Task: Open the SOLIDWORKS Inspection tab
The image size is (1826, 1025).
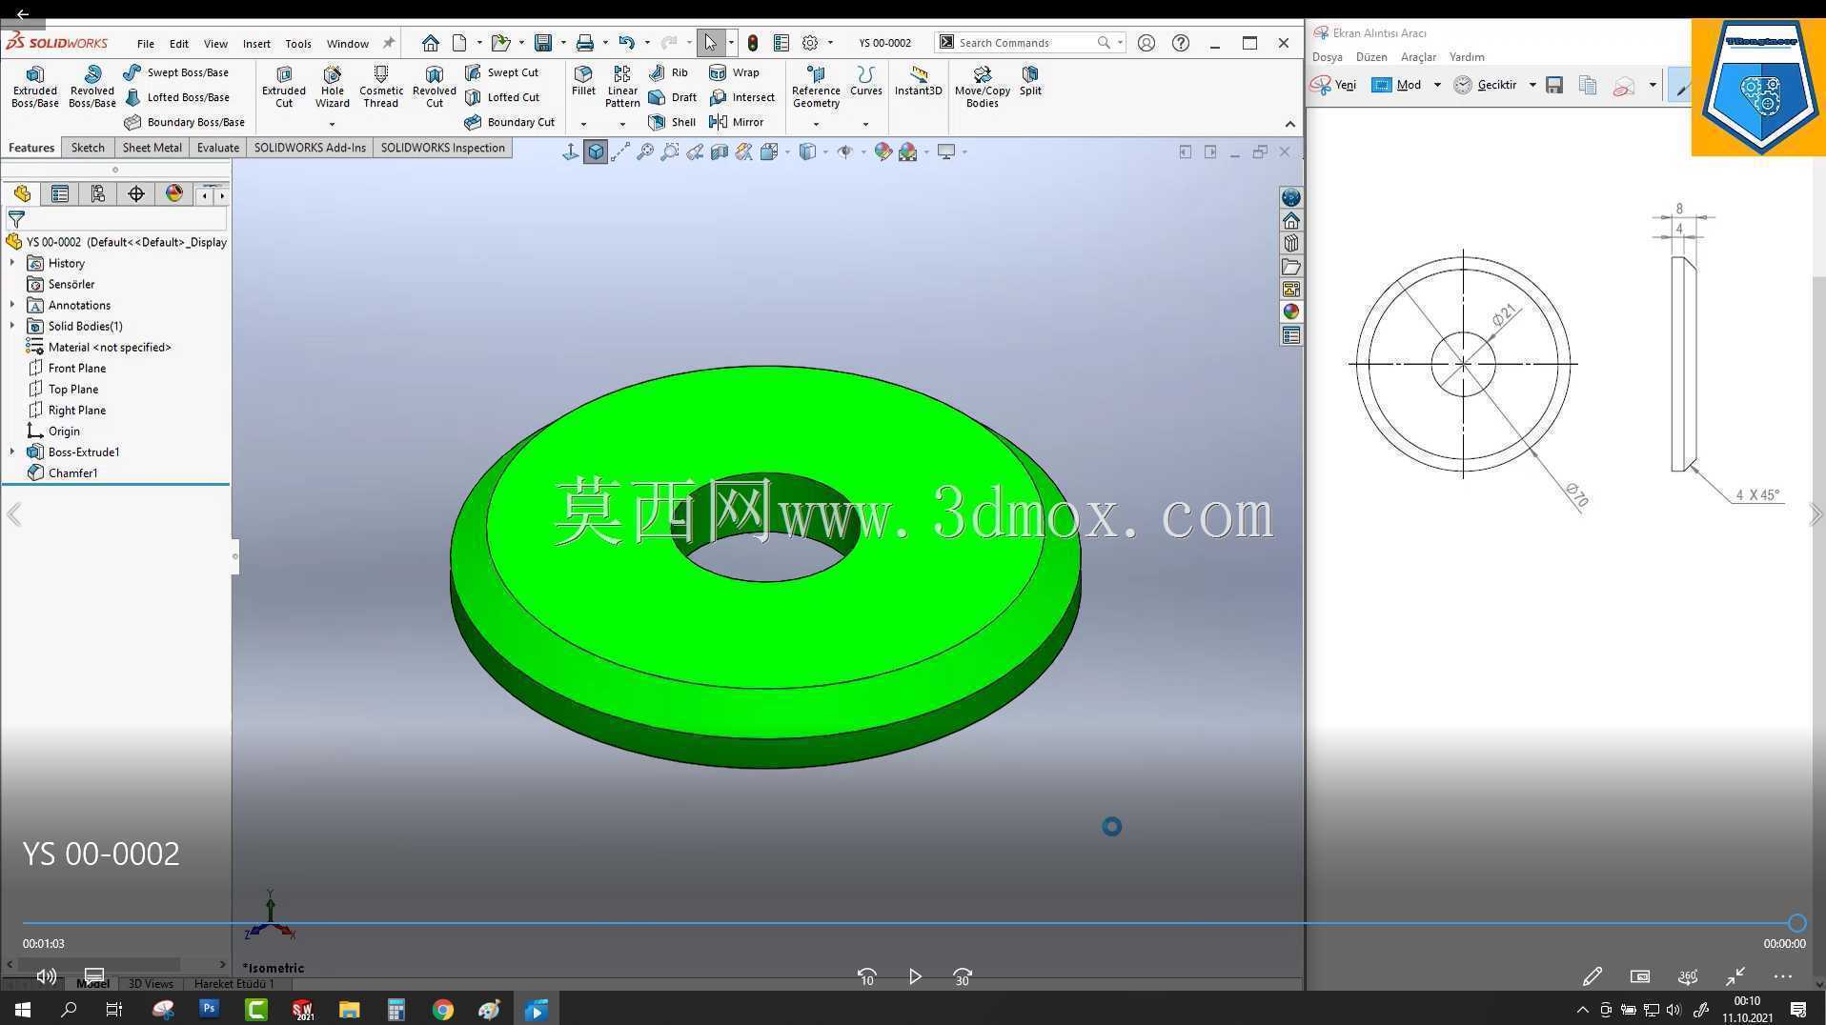Action: click(x=443, y=148)
